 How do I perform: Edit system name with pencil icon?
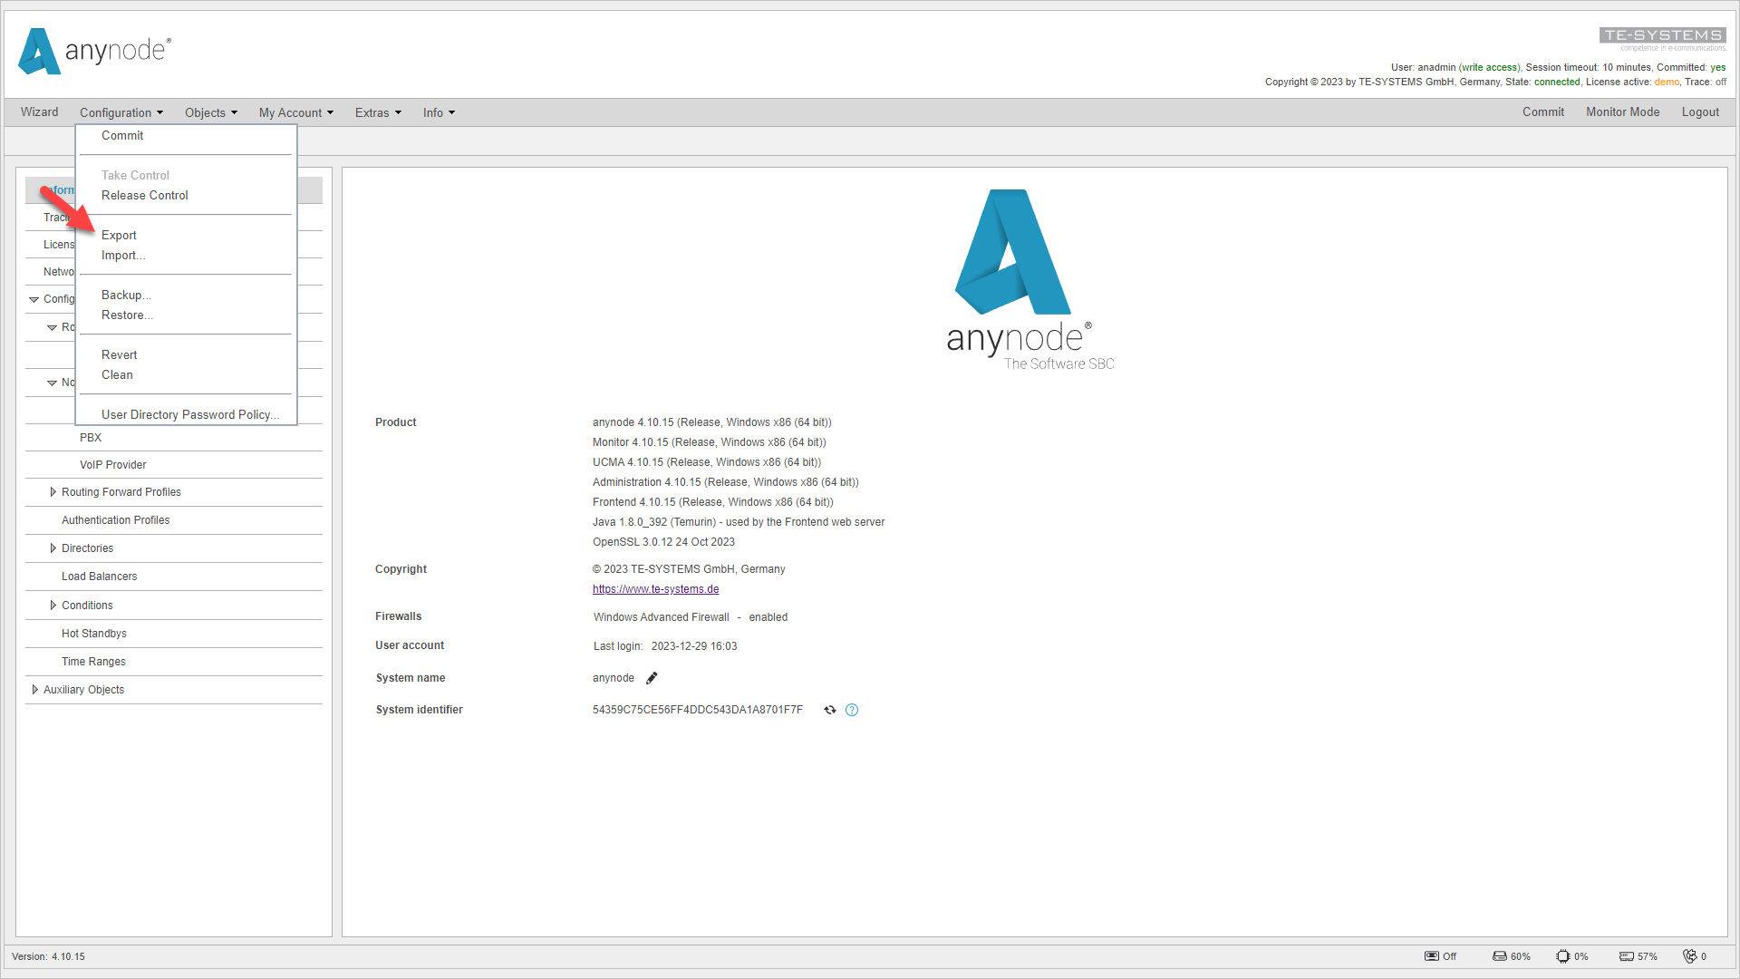coord(652,678)
